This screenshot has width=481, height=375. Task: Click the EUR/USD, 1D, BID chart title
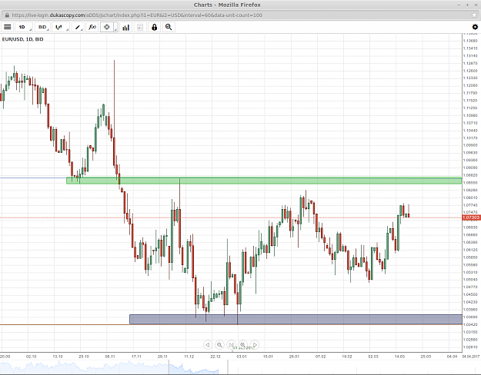(x=22, y=39)
